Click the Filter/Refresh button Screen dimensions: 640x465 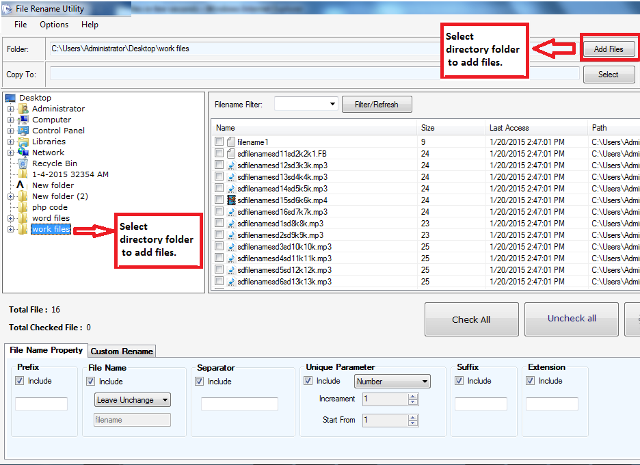click(376, 104)
